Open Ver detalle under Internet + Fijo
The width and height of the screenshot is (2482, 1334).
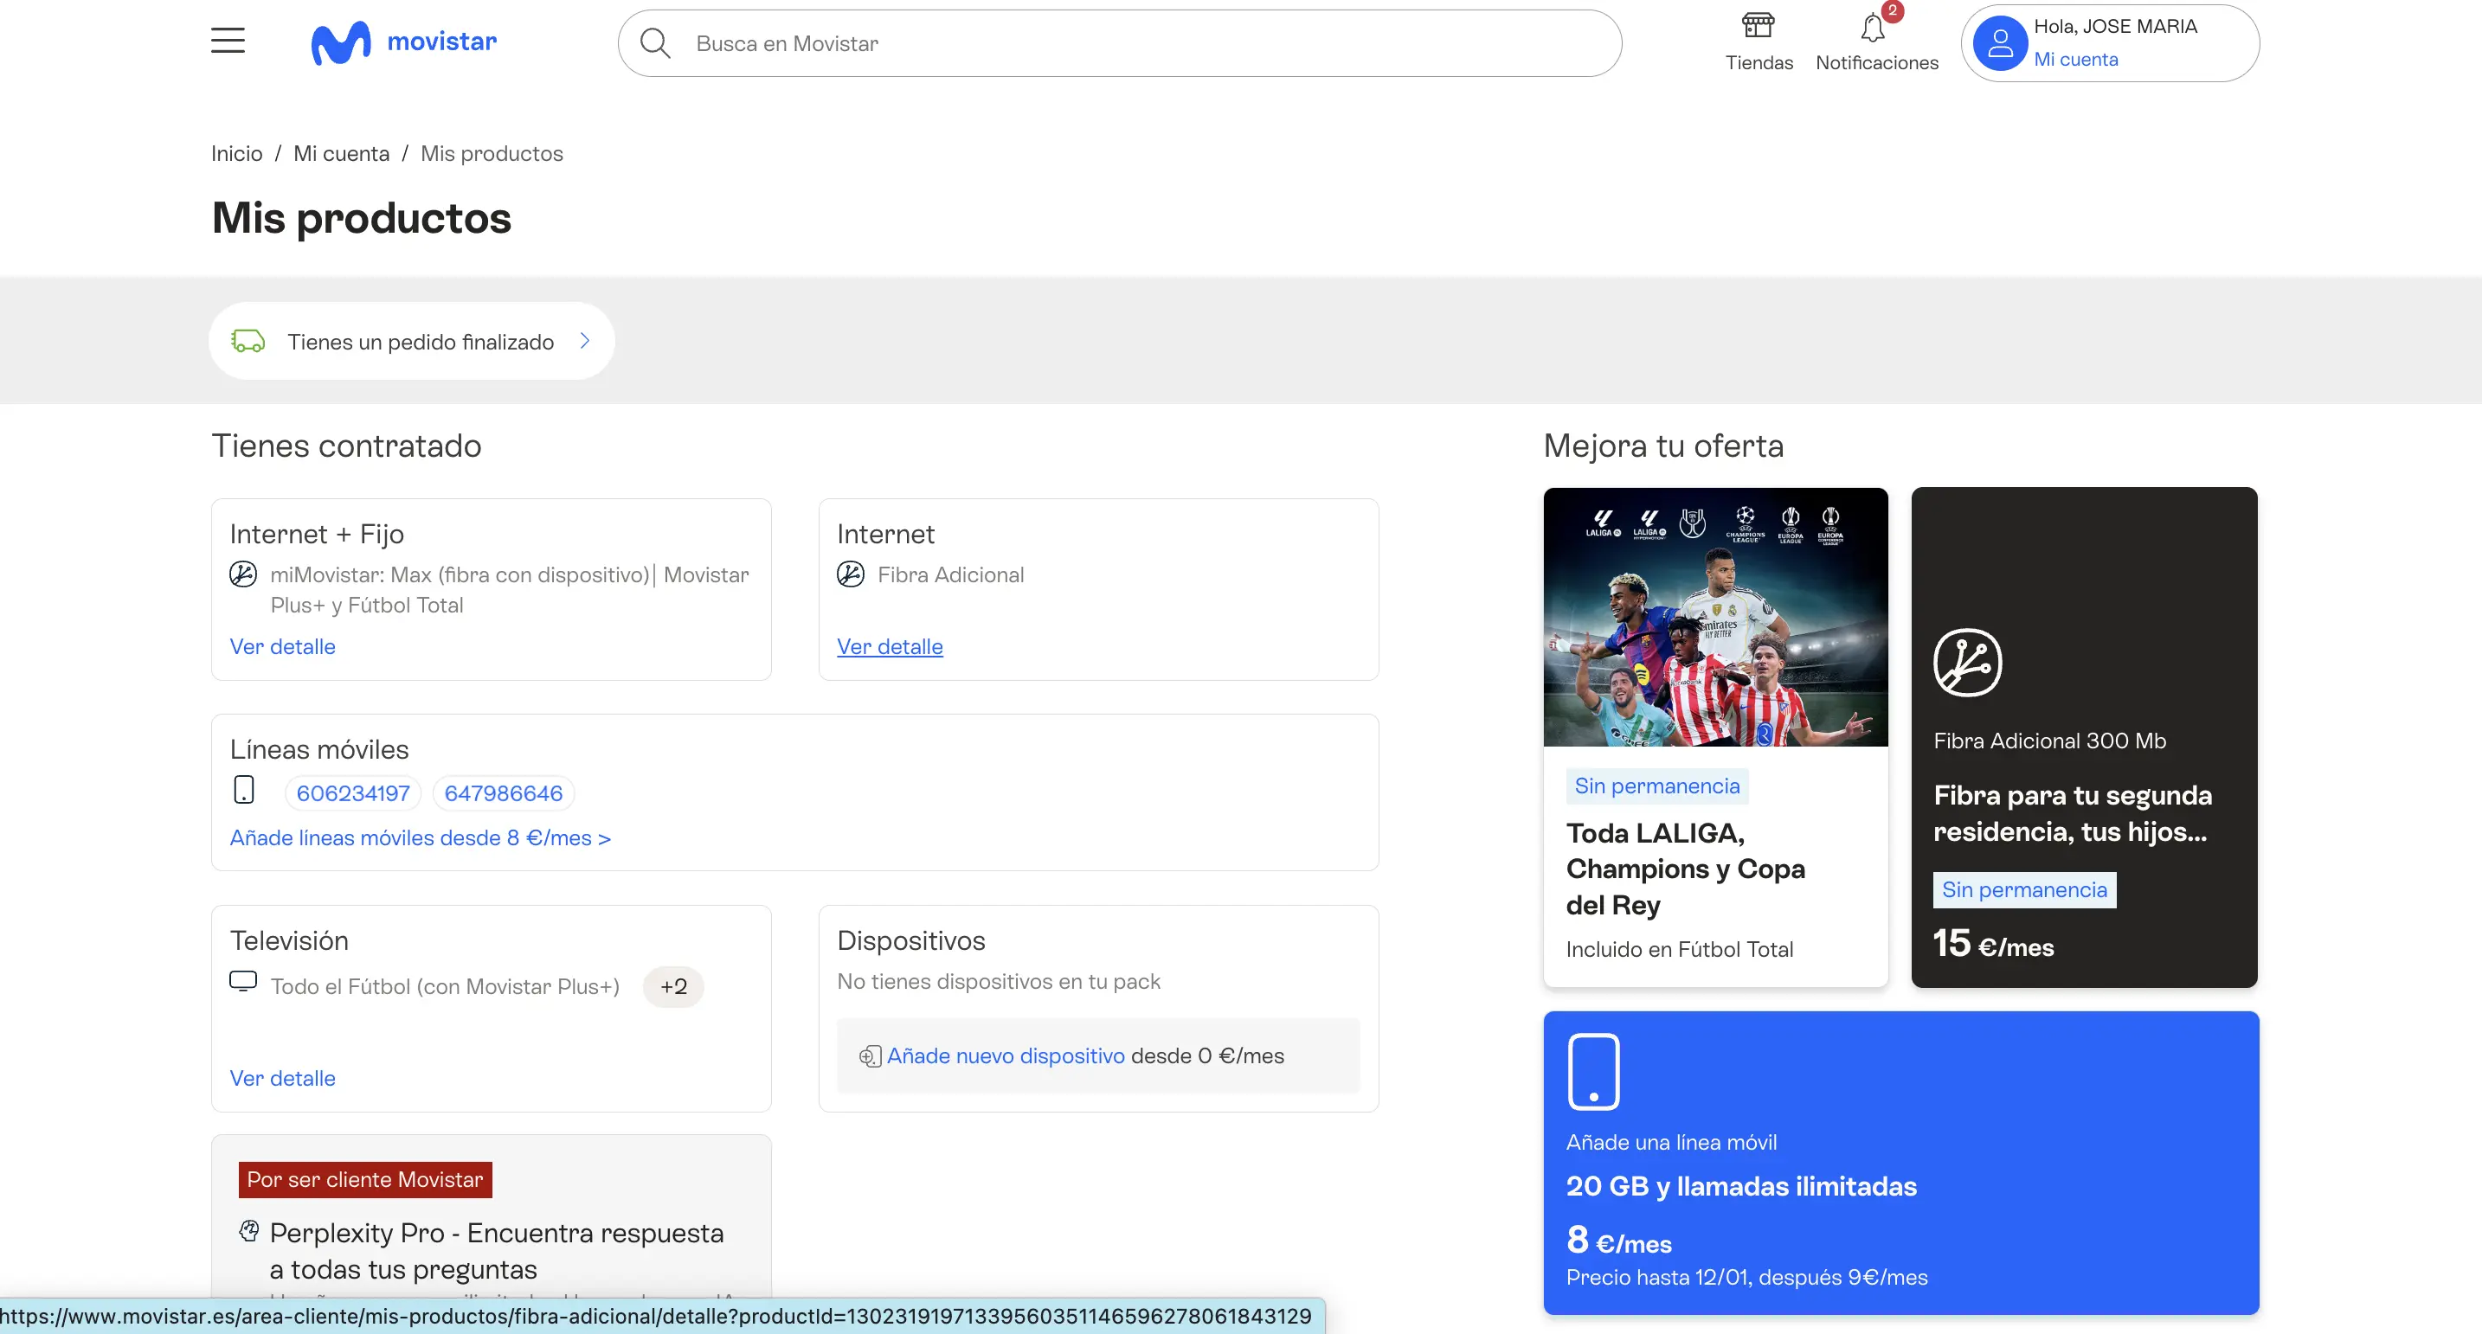[x=282, y=646]
